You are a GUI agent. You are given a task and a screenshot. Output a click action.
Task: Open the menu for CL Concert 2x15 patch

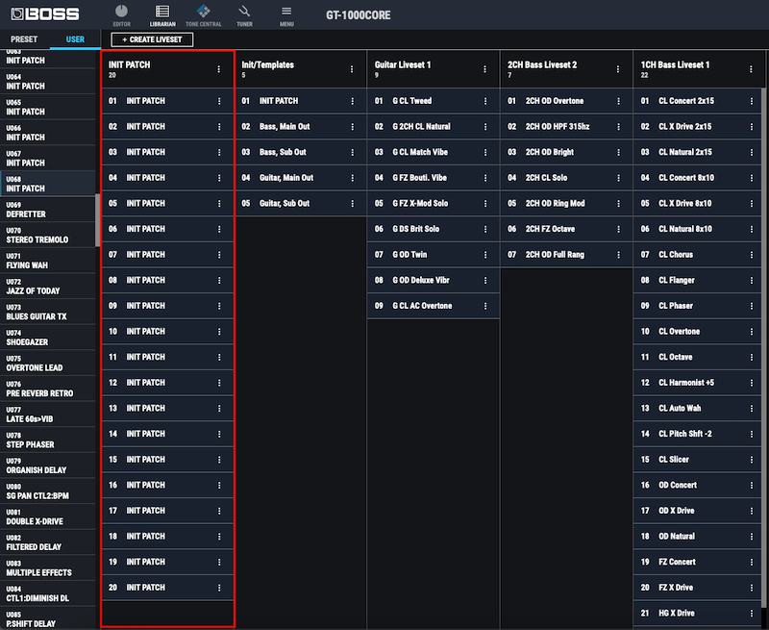click(752, 101)
